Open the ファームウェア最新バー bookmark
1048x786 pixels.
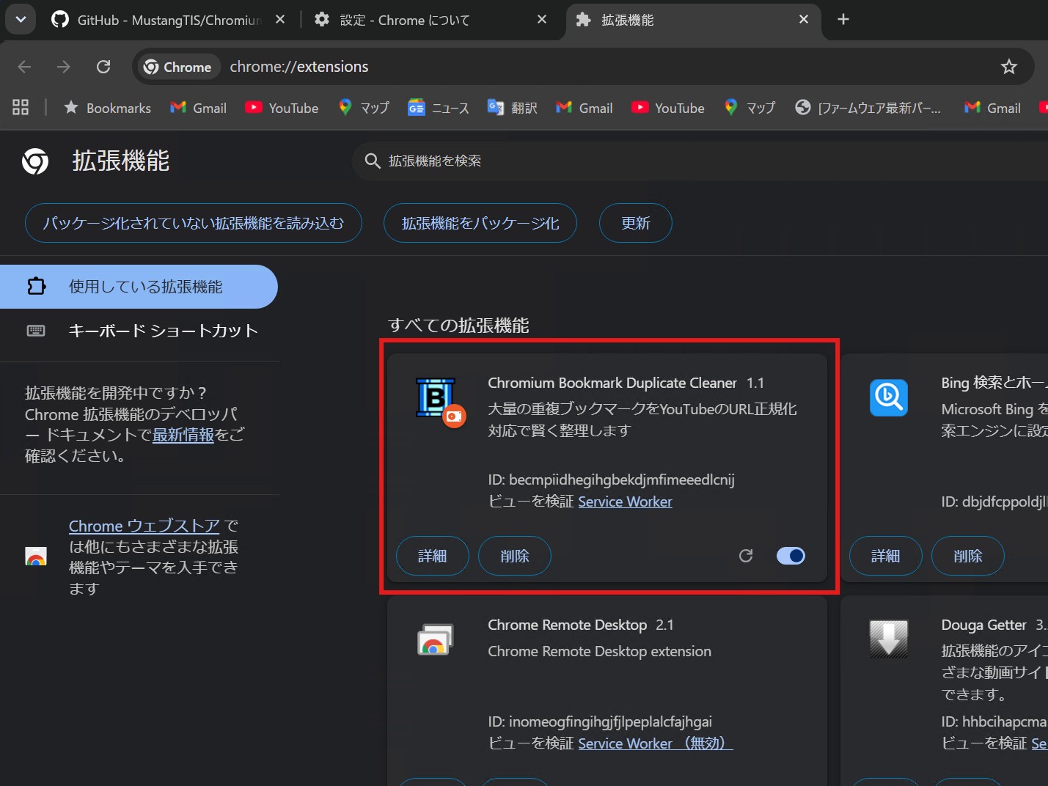click(868, 108)
